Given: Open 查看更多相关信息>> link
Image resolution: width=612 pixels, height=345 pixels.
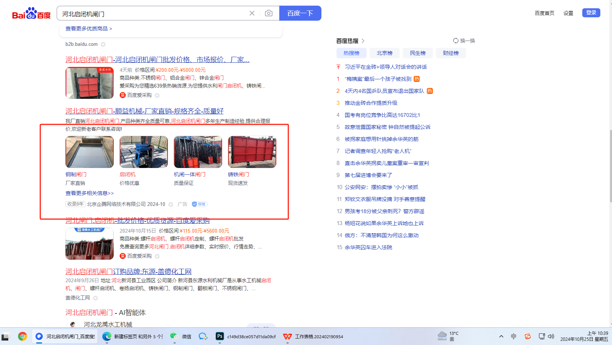Looking at the screenshot, I should tap(90, 193).
